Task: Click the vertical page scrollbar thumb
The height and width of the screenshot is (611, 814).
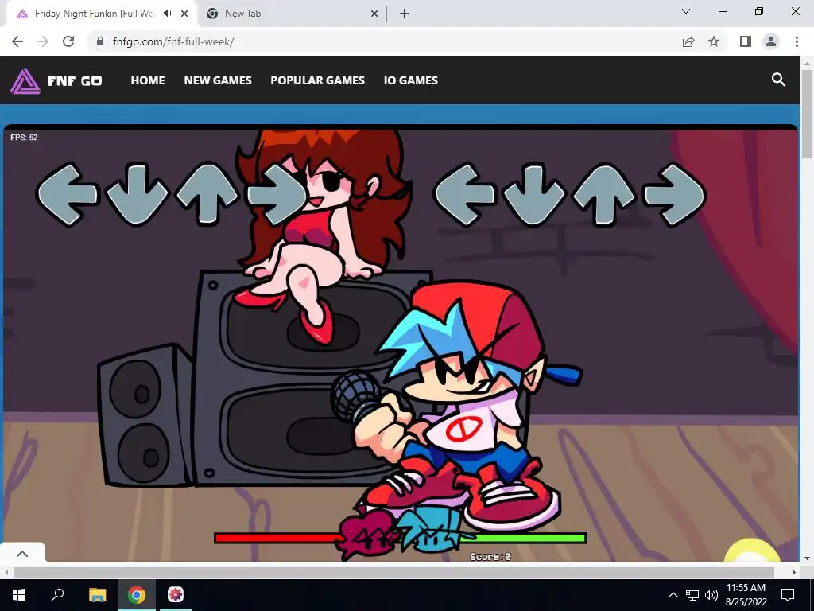Action: pos(808,115)
